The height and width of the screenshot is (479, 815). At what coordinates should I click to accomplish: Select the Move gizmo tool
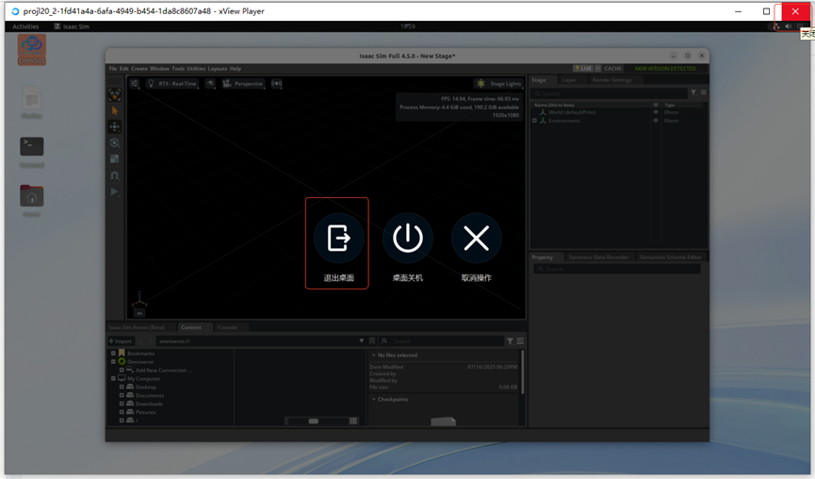(114, 127)
